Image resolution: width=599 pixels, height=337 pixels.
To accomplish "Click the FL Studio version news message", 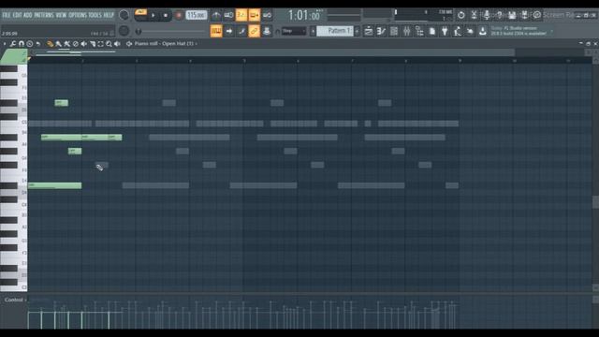I will (520, 31).
